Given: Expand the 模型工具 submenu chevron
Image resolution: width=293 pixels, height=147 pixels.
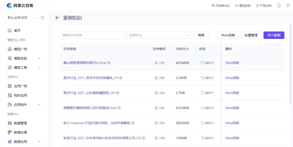Looking at the screenshot, I should (39, 68).
